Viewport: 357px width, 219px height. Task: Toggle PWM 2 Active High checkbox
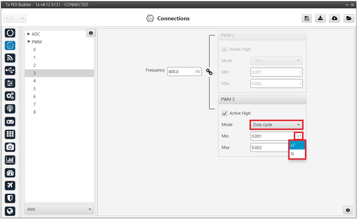[224, 49]
